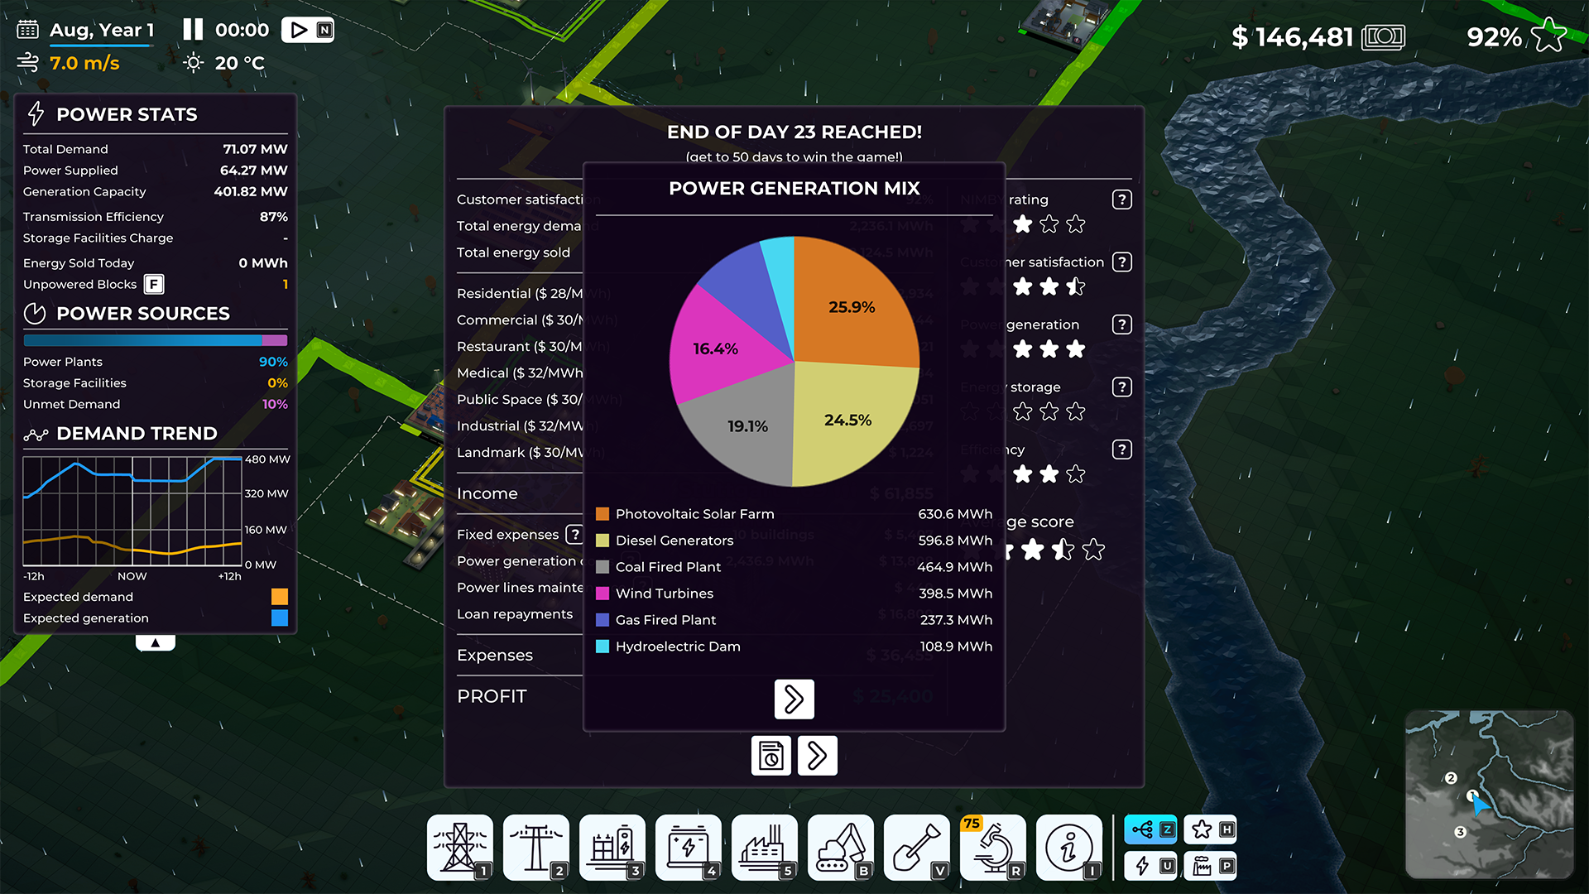Go to next page of power generation mix

coord(794,699)
